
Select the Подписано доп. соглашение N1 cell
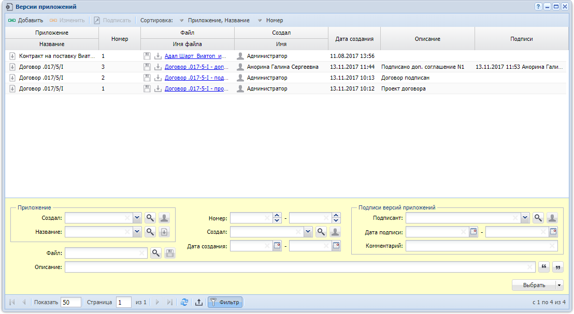point(427,67)
